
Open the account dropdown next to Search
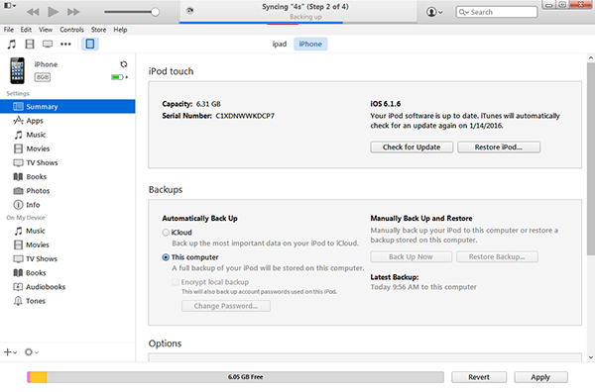pos(434,12)
